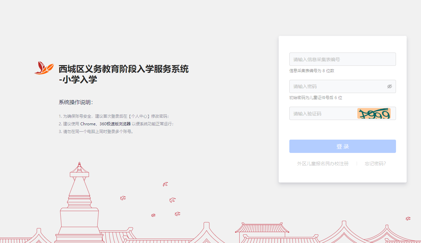Click the tiered-roof pavilion illustration at bottom
The image size is (421, 243).
point(262,232)
